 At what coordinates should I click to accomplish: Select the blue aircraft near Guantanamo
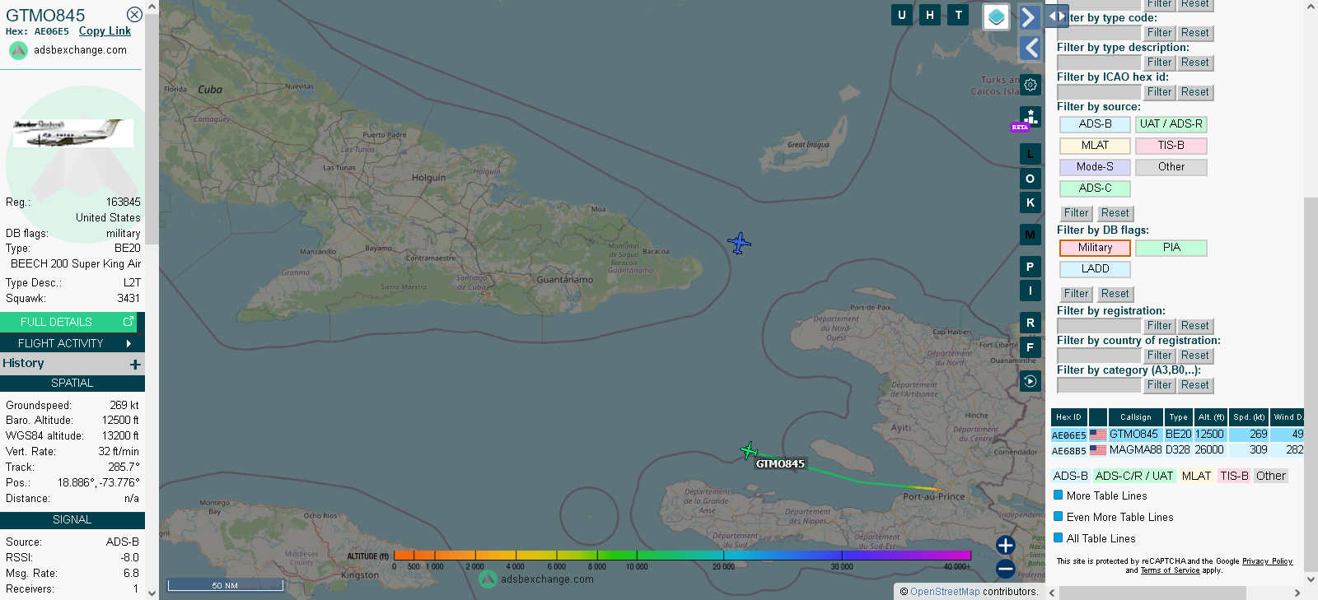click(x=740, y=244)
